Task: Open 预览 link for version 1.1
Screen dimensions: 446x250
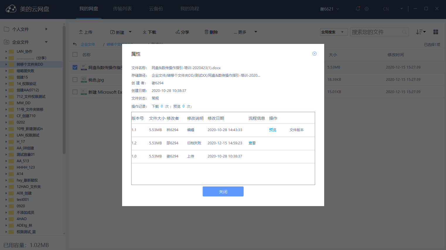Action: [x=272, y=130]
